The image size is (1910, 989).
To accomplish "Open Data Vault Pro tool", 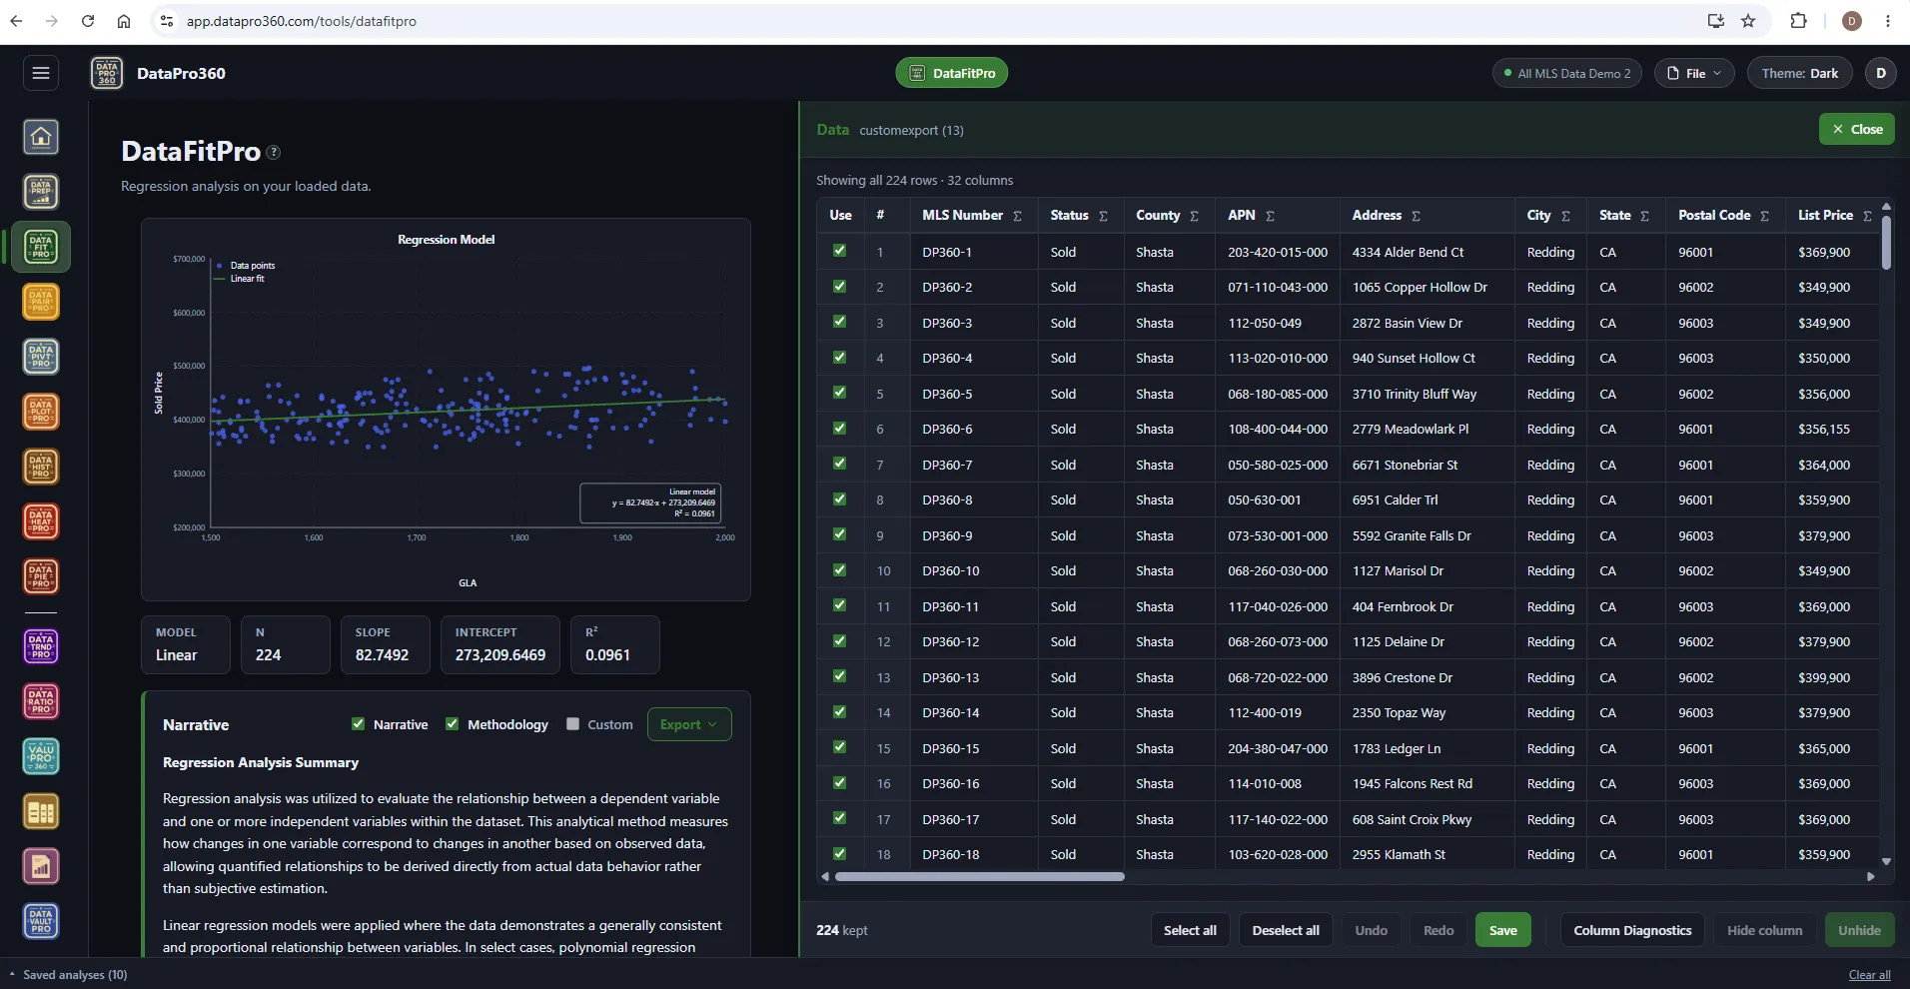I will pos(41,921).
